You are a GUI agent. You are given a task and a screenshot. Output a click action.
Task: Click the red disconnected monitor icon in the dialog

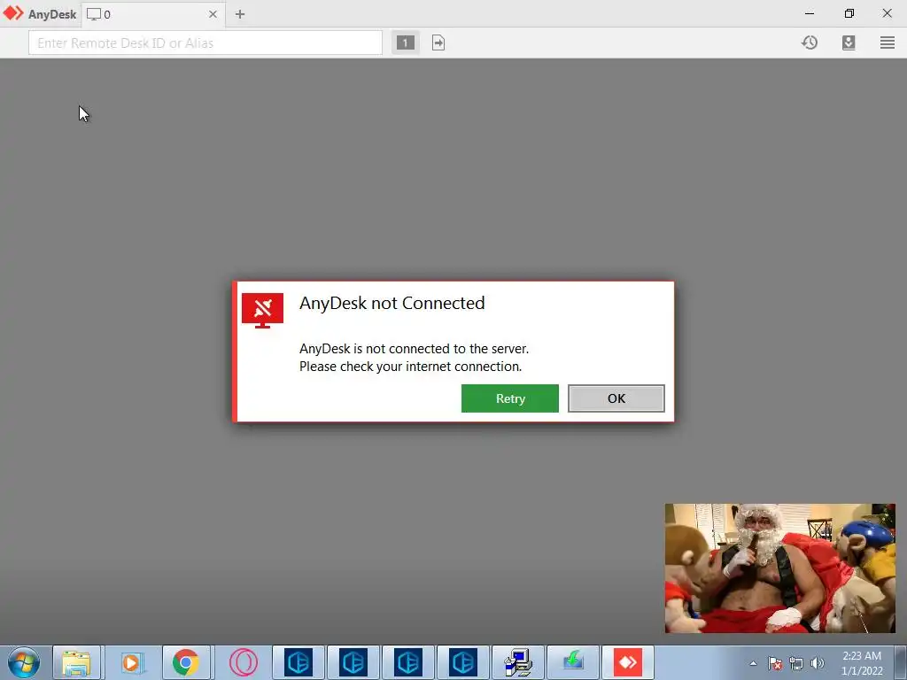coord(262,311)
